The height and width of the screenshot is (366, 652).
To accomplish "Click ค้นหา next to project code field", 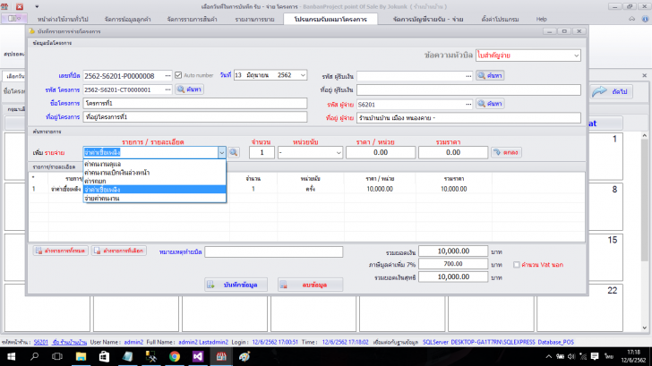I will 189,89.
